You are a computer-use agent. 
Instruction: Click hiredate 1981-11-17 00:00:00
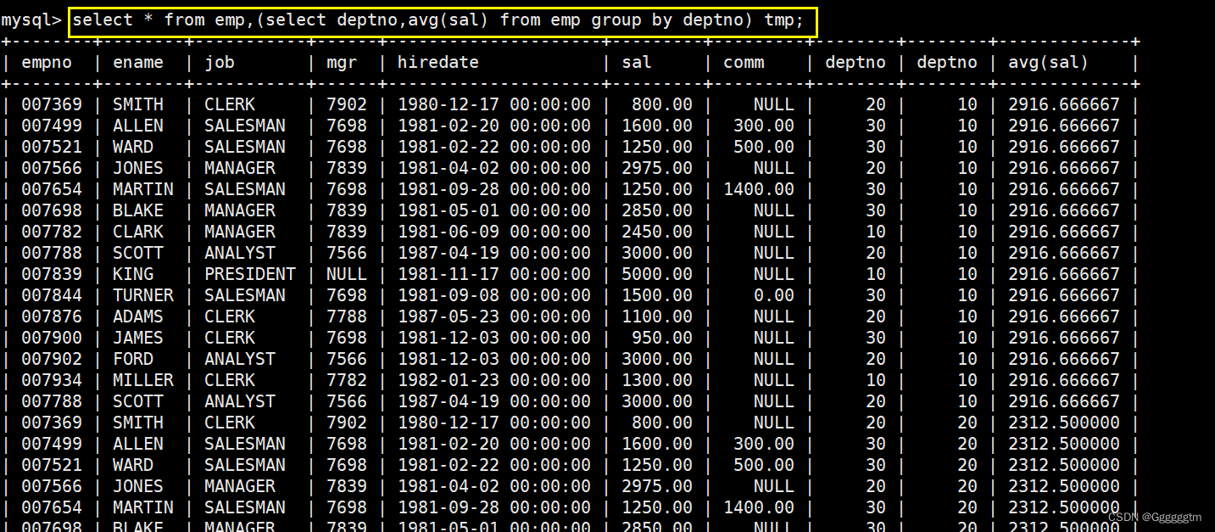coord(494,274)
